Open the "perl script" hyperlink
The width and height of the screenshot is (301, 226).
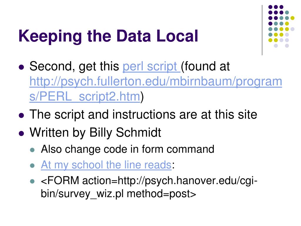point(151,67)
